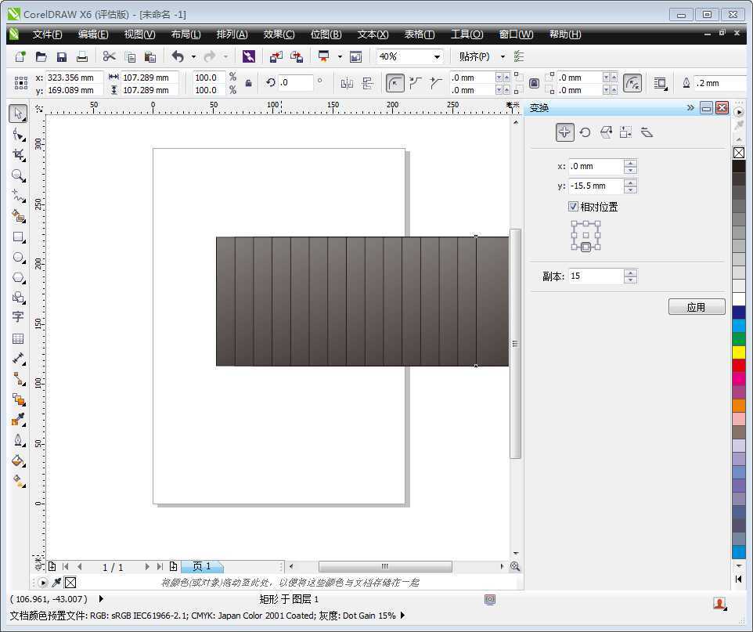Select top-left anchor point in transform panel
753x632 pixels.
coord(574,223)
